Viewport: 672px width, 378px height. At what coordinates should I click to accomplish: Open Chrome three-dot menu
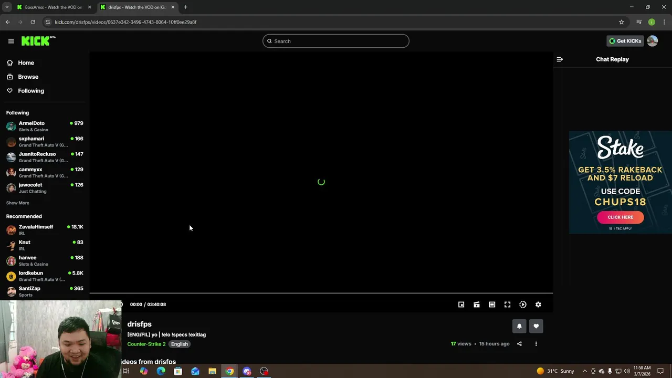[664, 22]
